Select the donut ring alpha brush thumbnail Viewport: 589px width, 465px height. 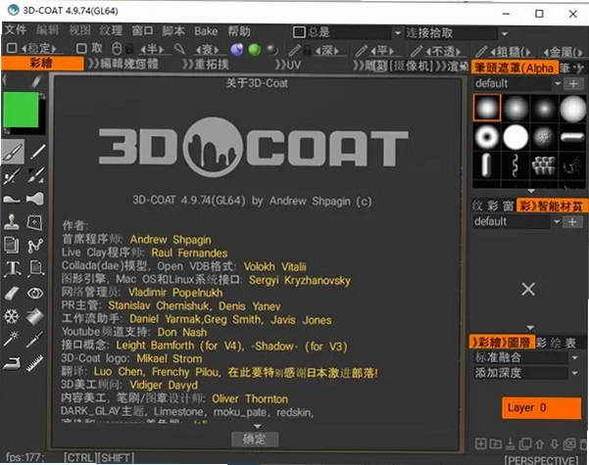(486, 137)
